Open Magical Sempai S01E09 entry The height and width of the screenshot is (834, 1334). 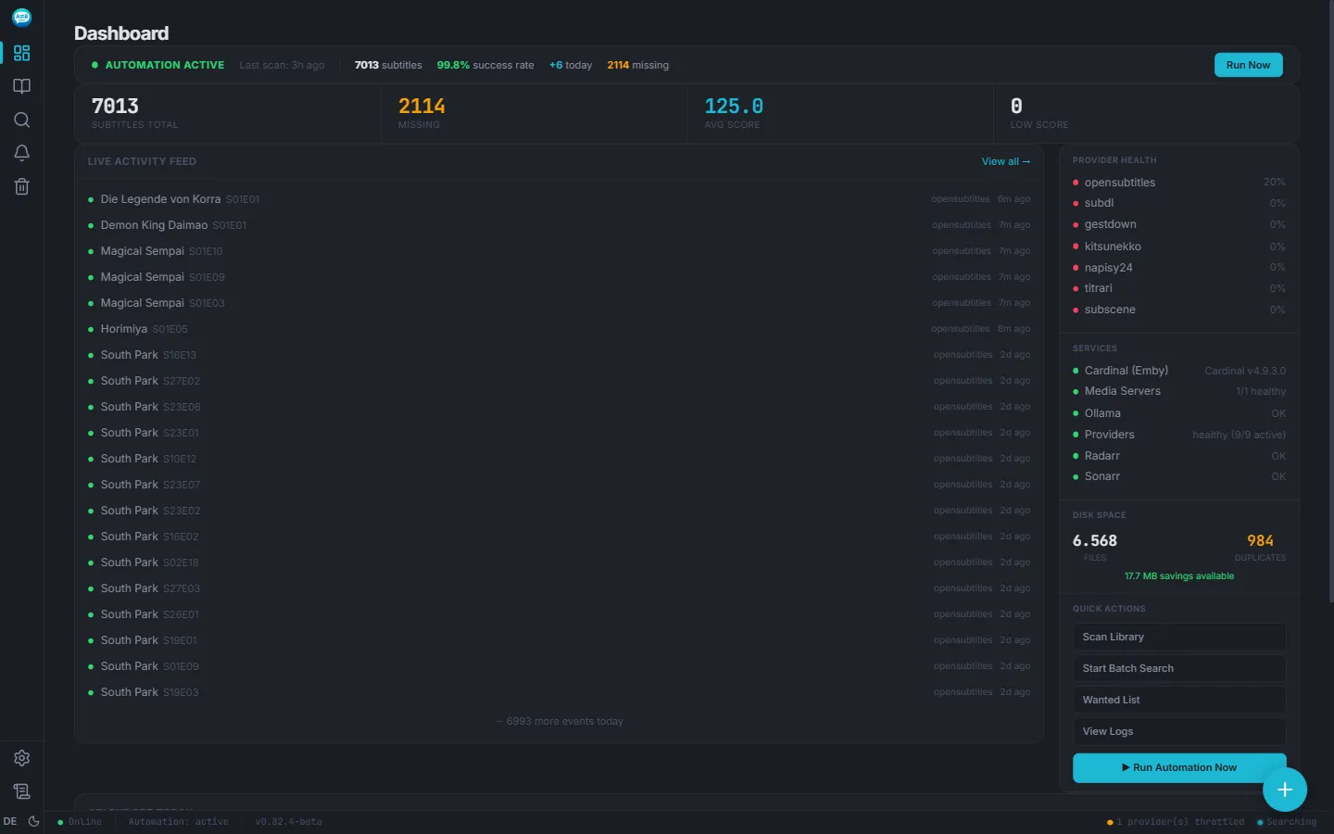click(x=560, y=277)
